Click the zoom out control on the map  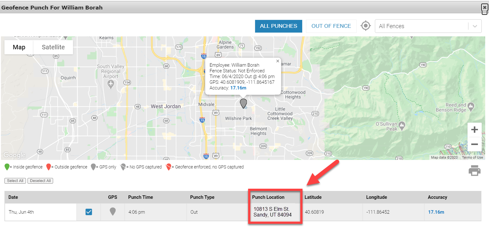pos(474,144)
